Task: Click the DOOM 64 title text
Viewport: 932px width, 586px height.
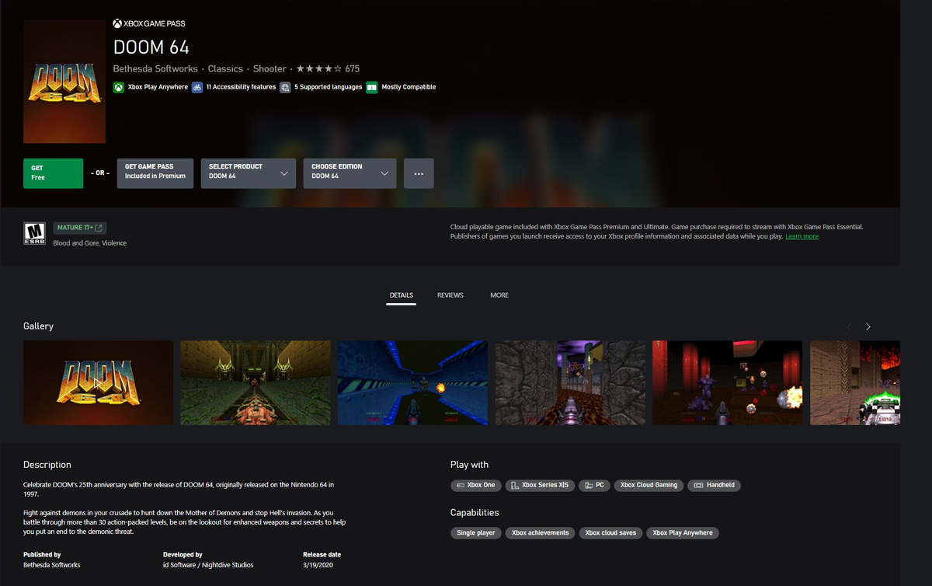Action: tap(151, 47)
